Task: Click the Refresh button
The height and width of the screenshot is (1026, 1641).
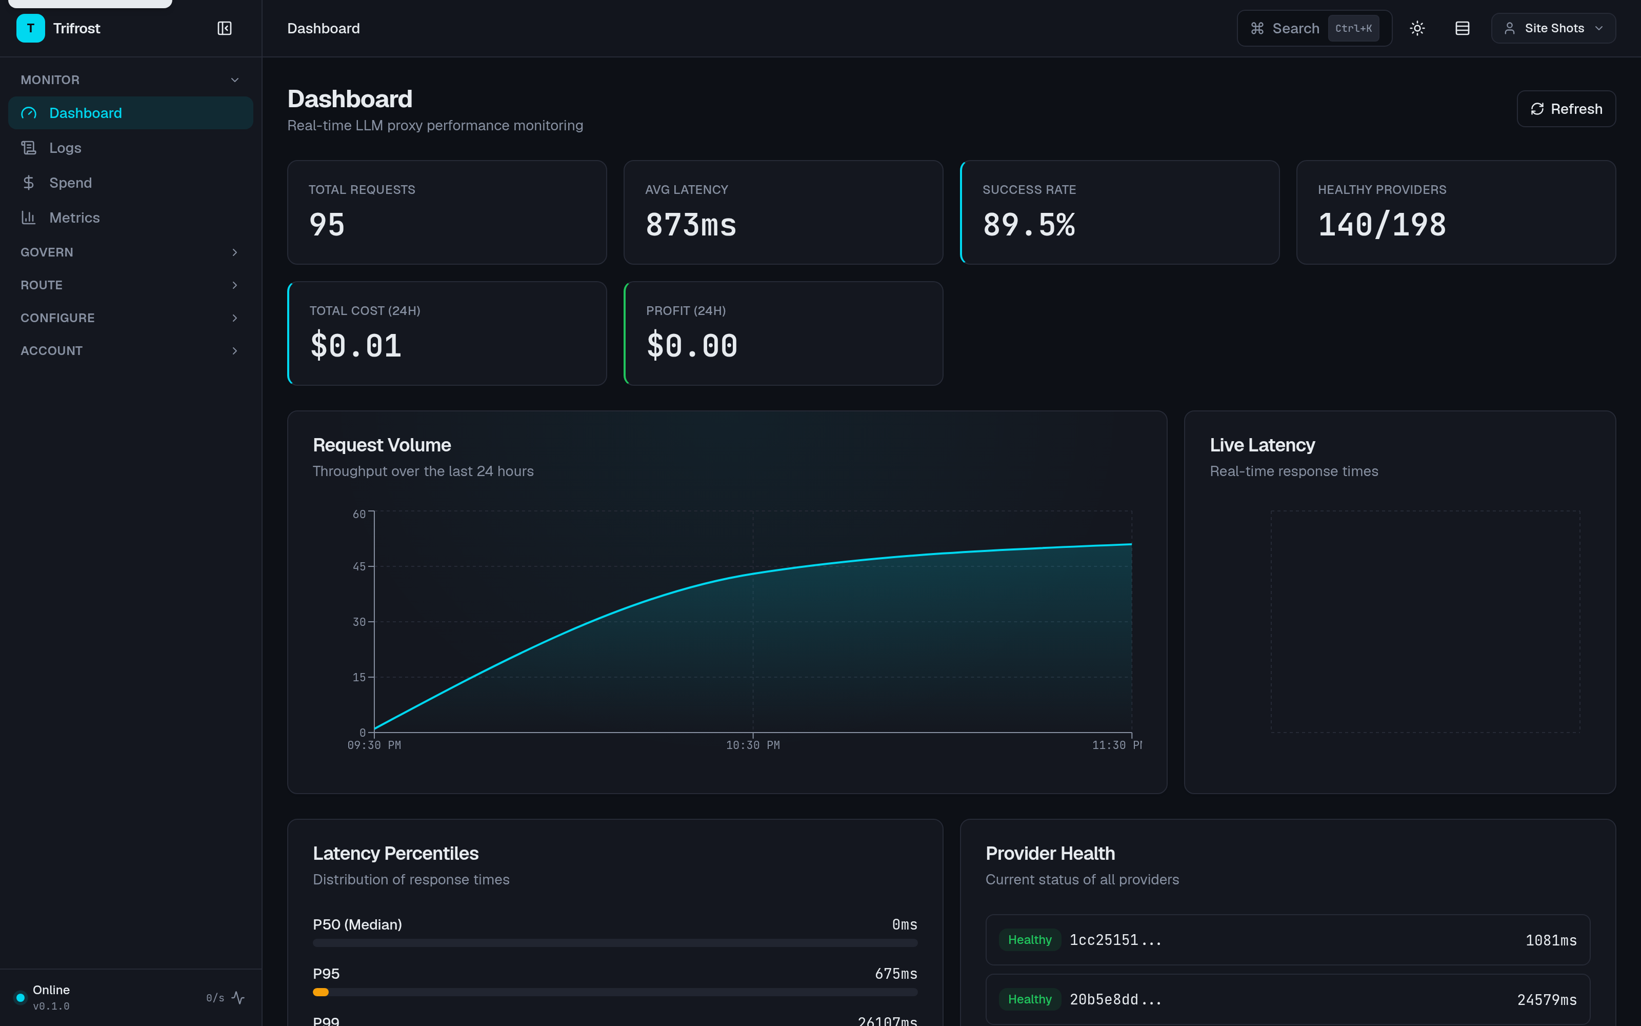Action: (1566, 109)
